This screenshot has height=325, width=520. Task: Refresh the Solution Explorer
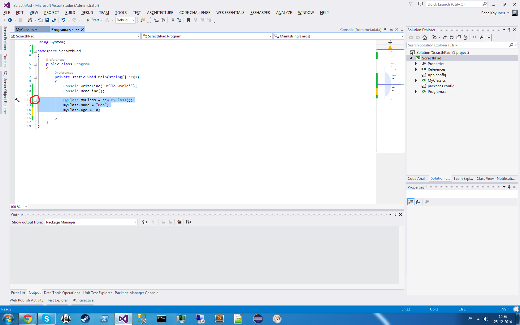(x=452, y=37)
